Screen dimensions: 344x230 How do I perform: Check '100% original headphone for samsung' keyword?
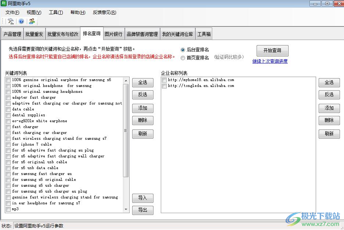pyautogui.click(x=8, y=86)
